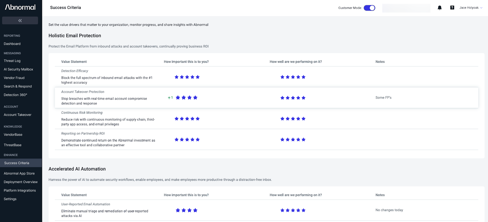Collapse the sidebar with double-chevron button
This screenshot has height=222, width=488.
(20, 20)
